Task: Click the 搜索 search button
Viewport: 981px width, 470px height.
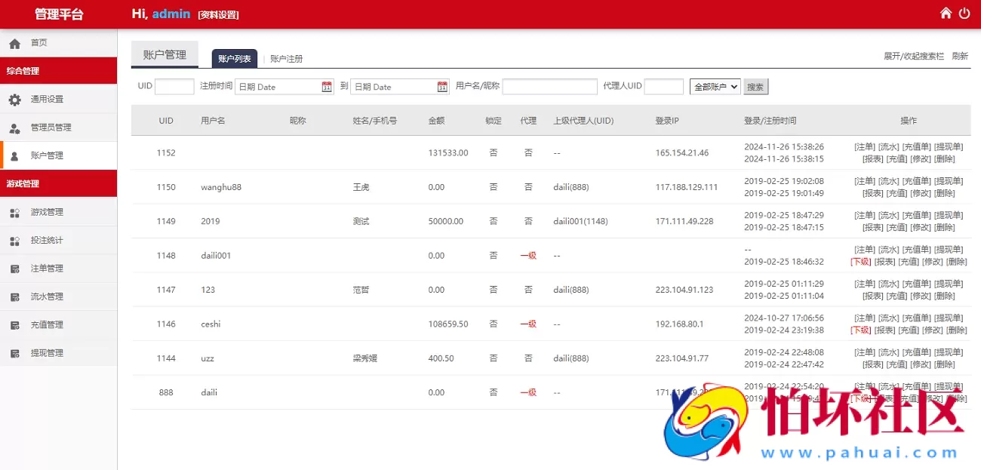Action: [755, 86]
